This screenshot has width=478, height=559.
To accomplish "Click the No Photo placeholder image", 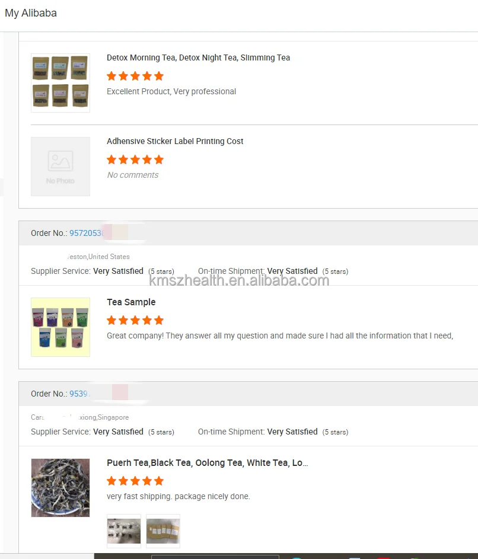I will [x=60, y=167].
